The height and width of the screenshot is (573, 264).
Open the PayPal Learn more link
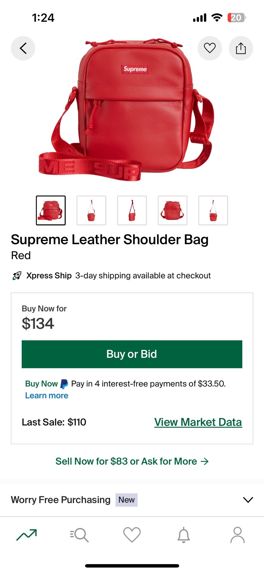pos(47,395)
